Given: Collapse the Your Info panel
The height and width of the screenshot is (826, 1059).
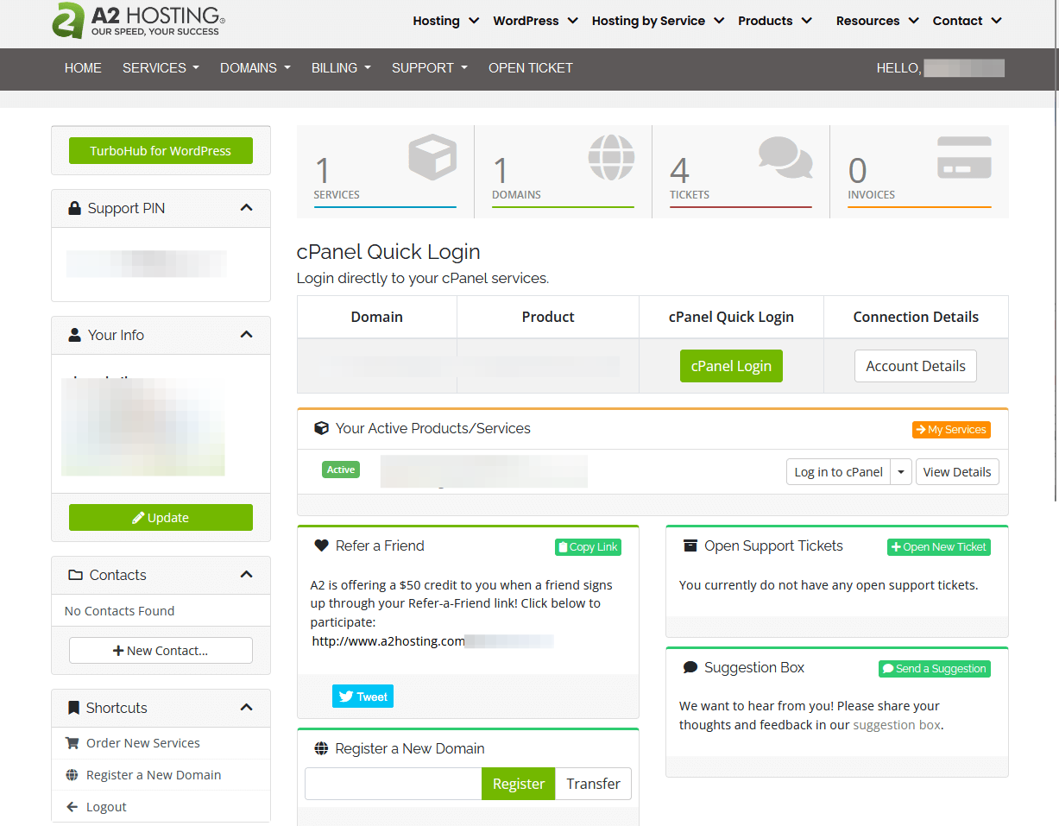Looking at the screenshot, I should tap(247, 335).
